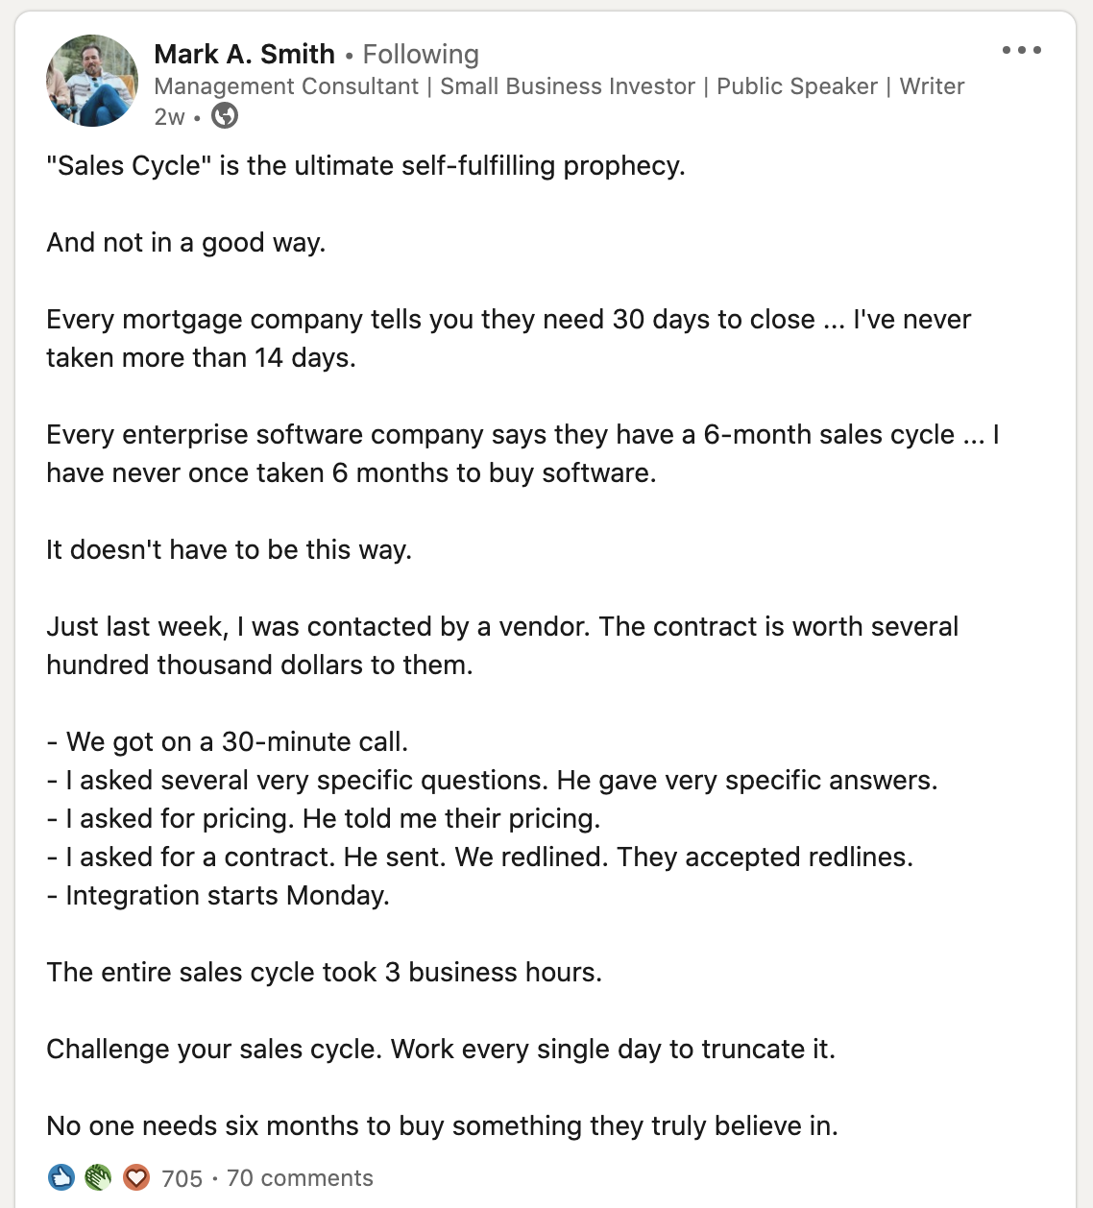1093x1208 pixels.
Task: Click the 2w post timestamp
Action: pyautogui.click(x=168, y=117)
